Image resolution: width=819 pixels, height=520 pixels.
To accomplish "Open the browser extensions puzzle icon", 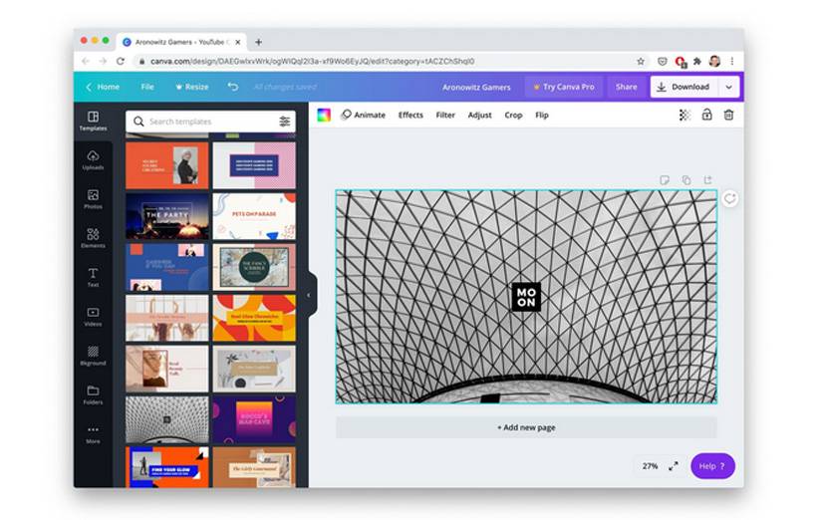I will [x=696, y=61].
